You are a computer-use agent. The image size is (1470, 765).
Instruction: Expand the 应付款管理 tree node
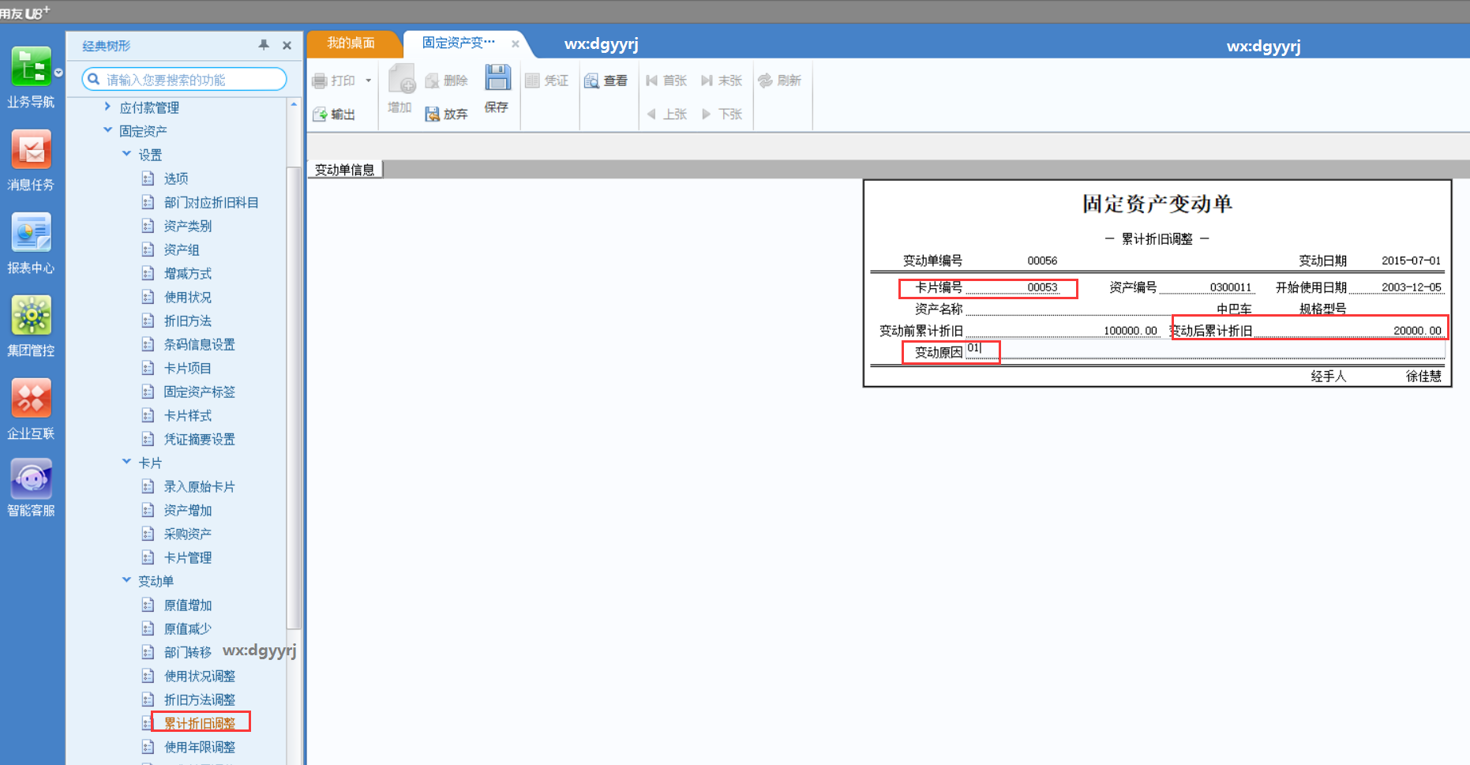coord(107,107)
